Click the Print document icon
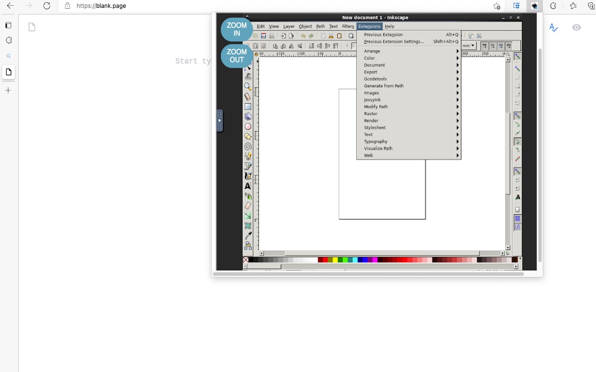 [x=271, y=36]
